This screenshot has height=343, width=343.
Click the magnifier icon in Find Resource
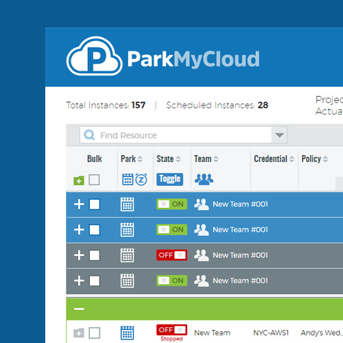tap(89, 135)
